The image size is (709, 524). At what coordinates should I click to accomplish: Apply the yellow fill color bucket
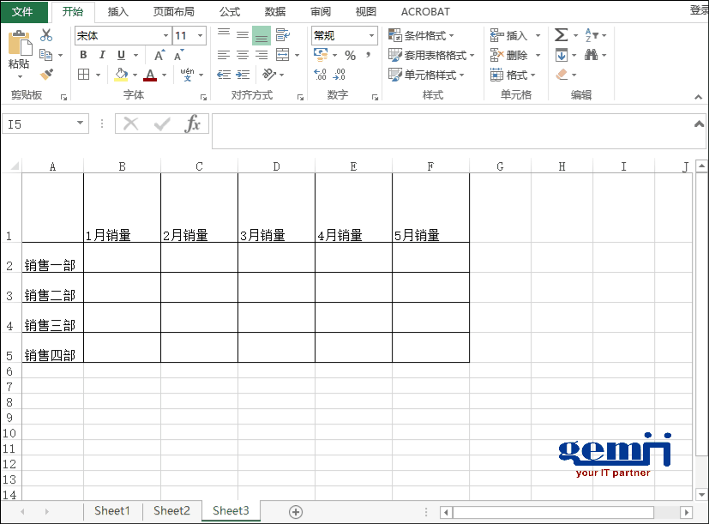pos(121,75)
